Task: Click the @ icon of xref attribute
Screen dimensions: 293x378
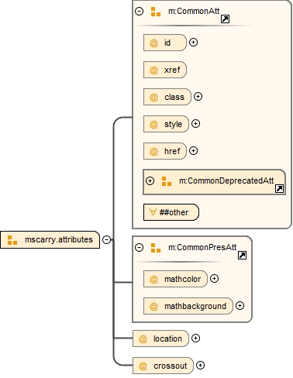Action: 153,70
